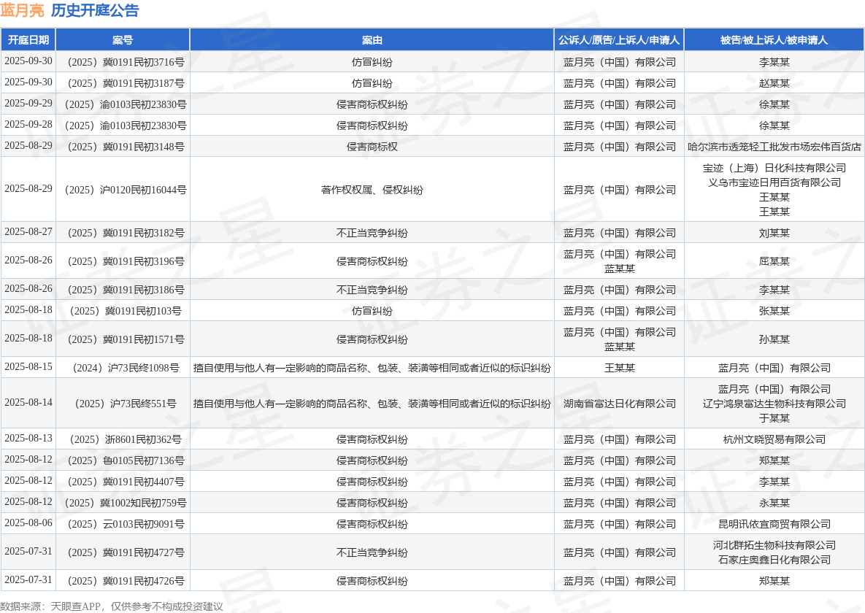Click defendant 屈某某
Image resolution: width=865 pixels, height=613 pixels.
pyautogui.click(x=774, y=261)
